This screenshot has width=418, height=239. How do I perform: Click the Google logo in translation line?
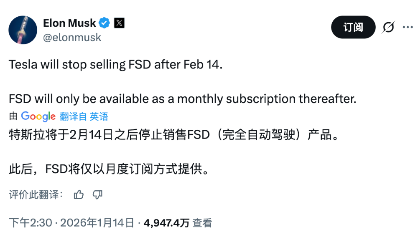(x=38, y=116)
